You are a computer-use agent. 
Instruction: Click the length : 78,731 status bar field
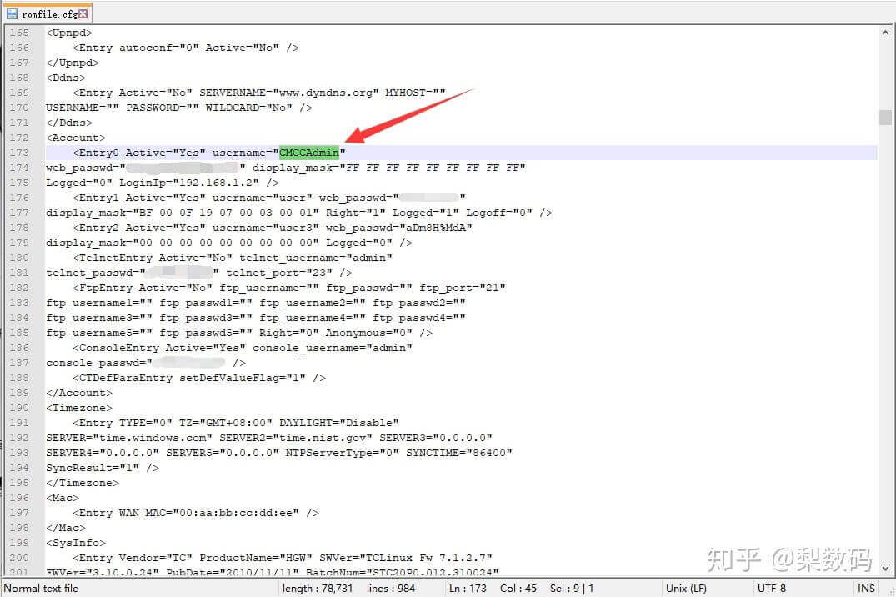[319, 589]
